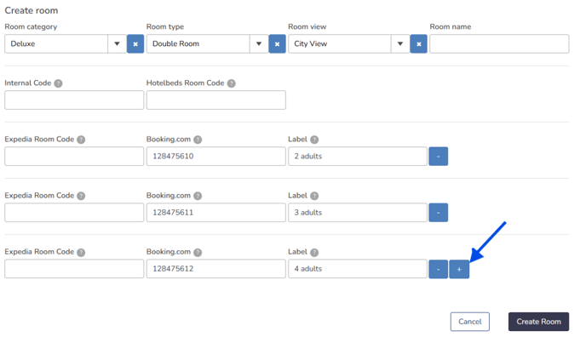Select the Create room heading text

point(32,10)
